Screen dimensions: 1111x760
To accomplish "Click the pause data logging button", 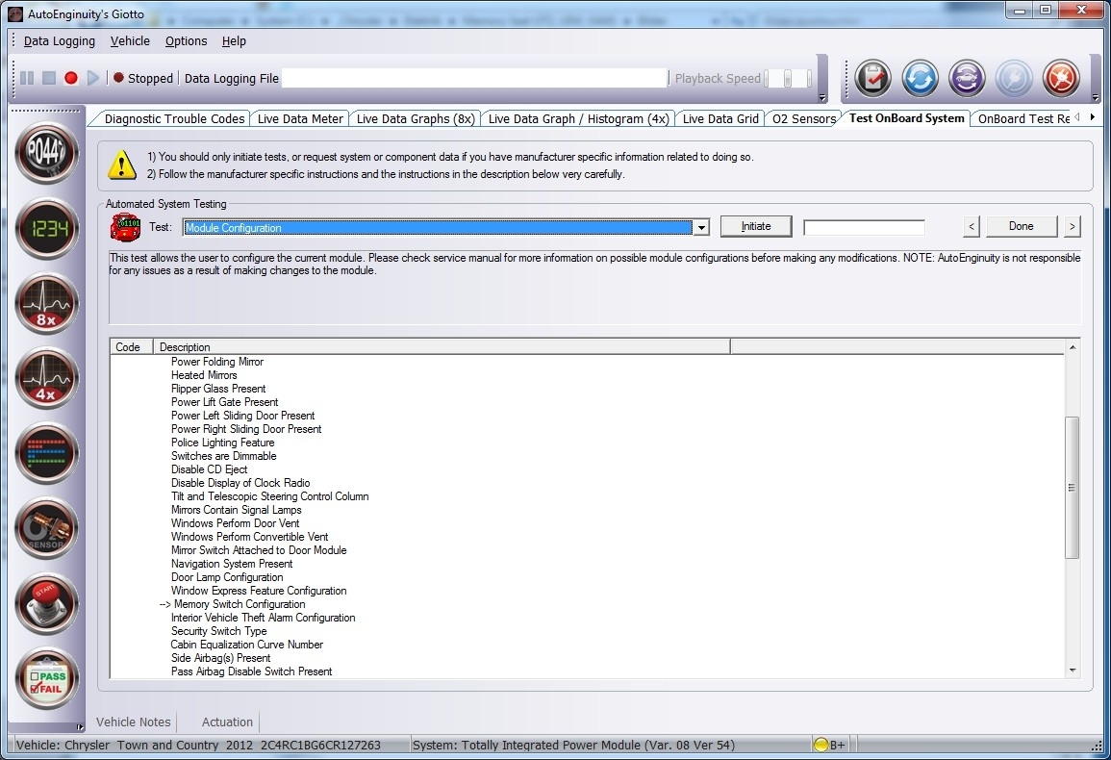I will point(27,78).
